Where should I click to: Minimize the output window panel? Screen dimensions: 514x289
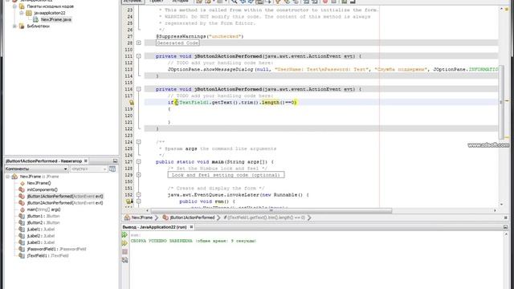pos(505,226)
